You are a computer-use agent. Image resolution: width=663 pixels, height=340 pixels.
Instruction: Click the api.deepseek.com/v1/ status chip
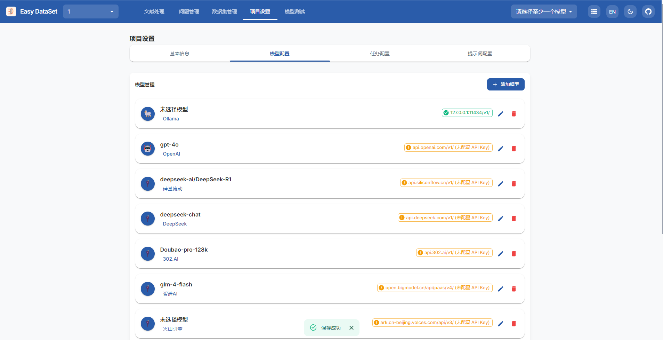pyautogui.click(x=445, y=218)
